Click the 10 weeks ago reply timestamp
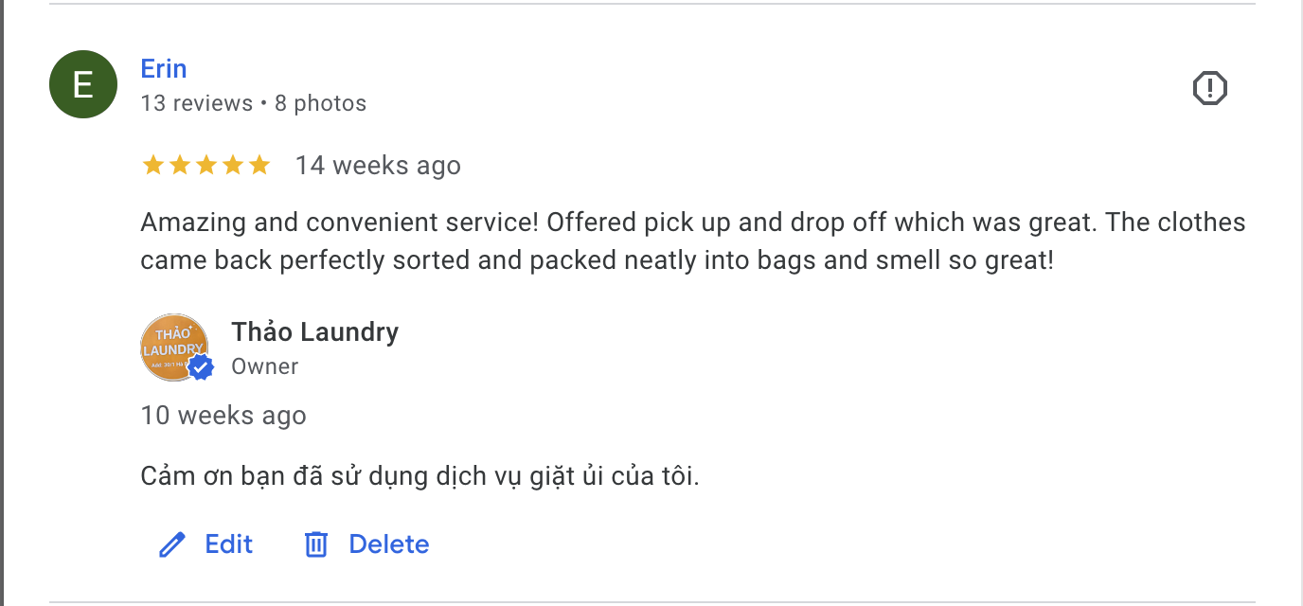The image size is (1303, 606). pyautogui.click(x=223, y=415)
